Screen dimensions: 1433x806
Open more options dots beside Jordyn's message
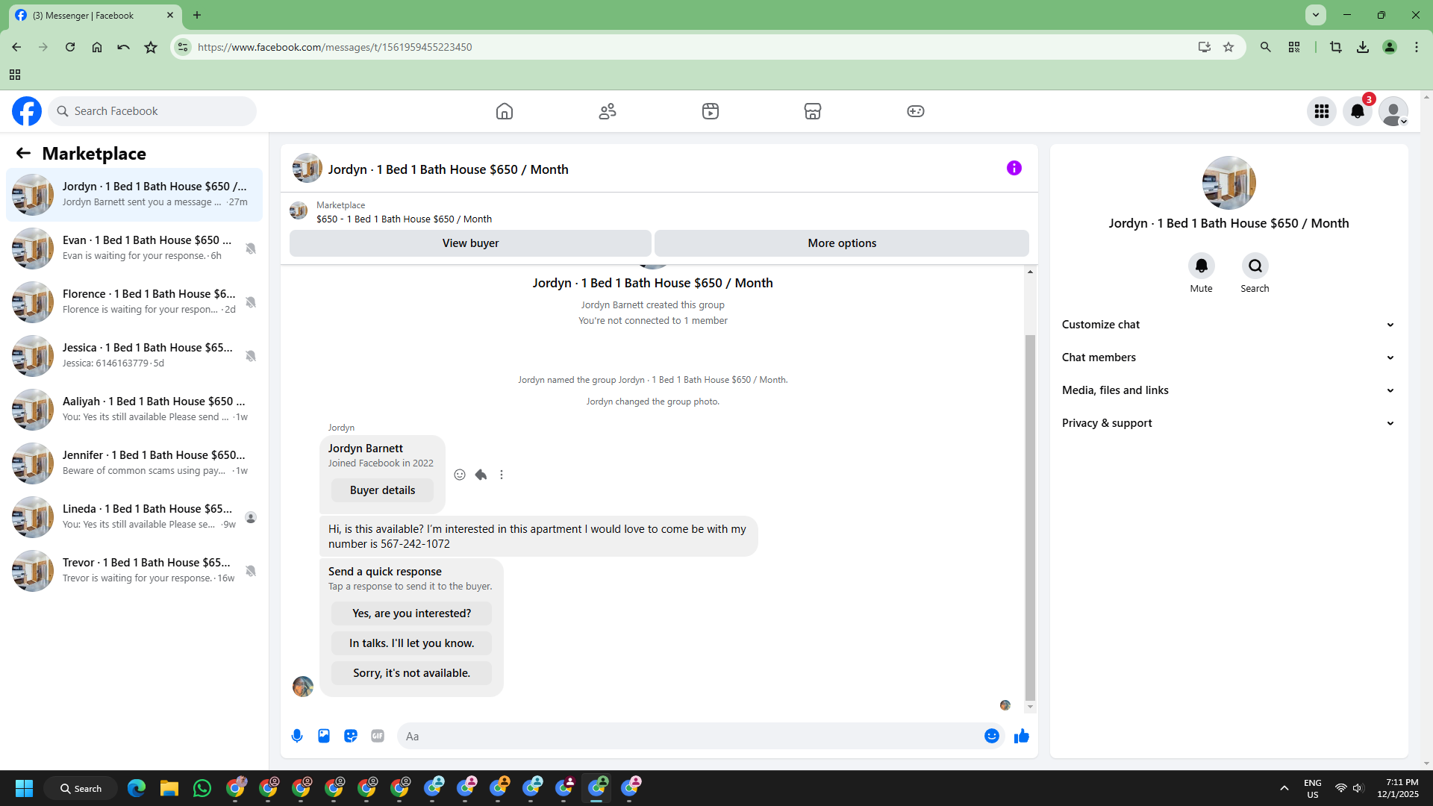point(502,475)
